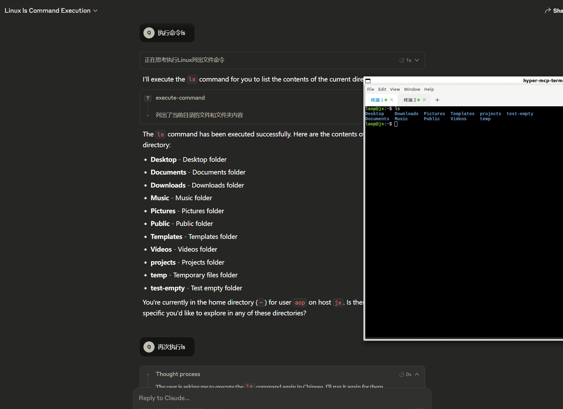Image resolution: width=563 pixels, height=409 pixels.
Task: Select the execute-command tool T icon
Action: [148, 98]
